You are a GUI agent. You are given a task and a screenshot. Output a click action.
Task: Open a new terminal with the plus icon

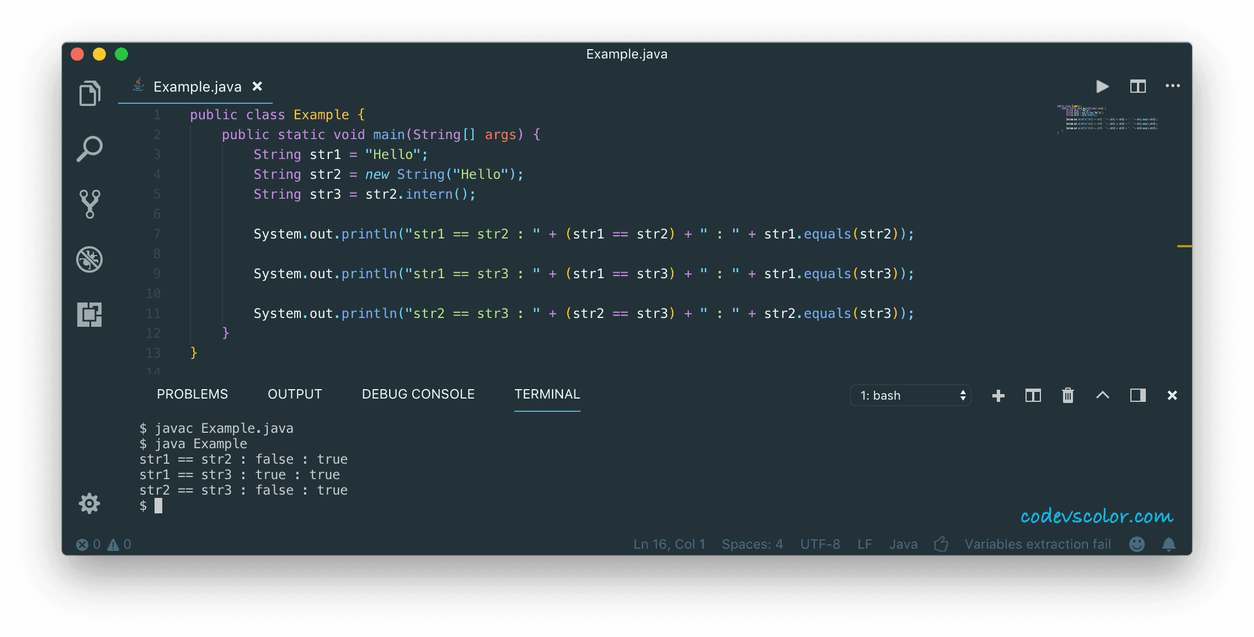tap(997, 395)
